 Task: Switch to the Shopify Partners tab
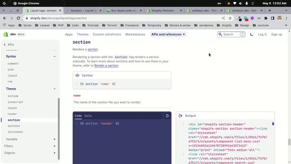click(164, 10)
